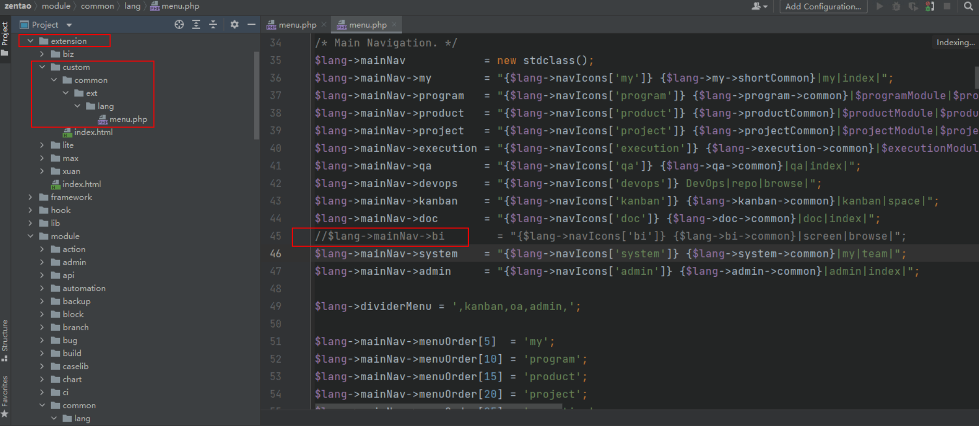Image resolution: width=979 pixels, height=426 pixels.
Task: Open Project panel gear settings
Action: [234, 24]
